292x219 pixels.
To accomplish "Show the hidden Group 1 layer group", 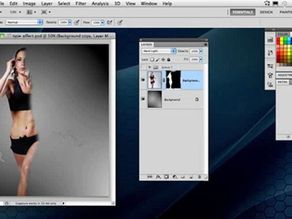I will coord(143,67).
